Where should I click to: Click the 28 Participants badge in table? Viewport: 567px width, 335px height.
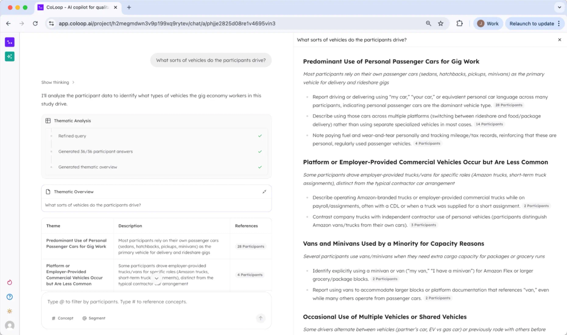coord(251,246)
